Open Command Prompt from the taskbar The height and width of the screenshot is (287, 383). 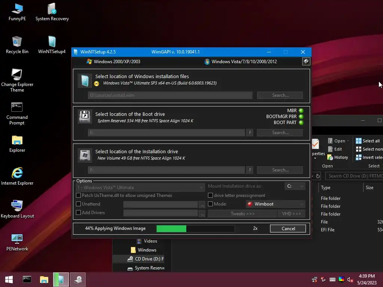pos(27,280)
